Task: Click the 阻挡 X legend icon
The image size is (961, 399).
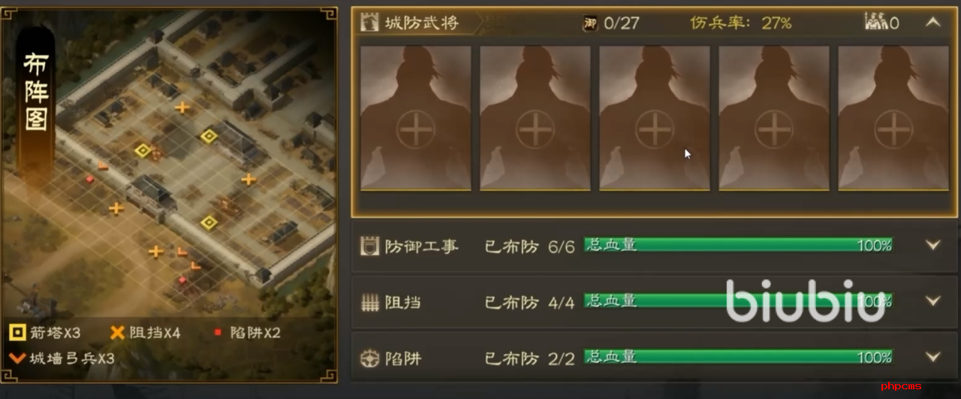Action: pos(117,332)
